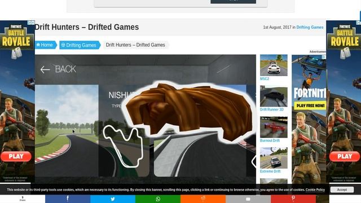Click BACK in the game menu
The image size is (361, 203).
[x=65, y=69]
